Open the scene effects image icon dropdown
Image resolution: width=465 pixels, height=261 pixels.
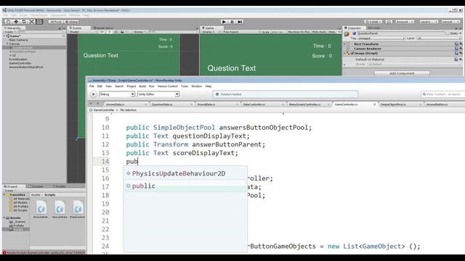coord(124,32)
